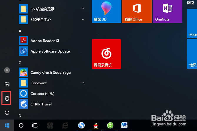Launch the 网易云音乐 tile

(106, 54)
